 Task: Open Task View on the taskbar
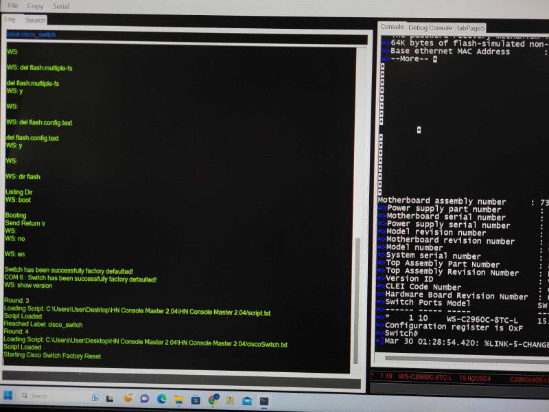(x=110, y=398)
